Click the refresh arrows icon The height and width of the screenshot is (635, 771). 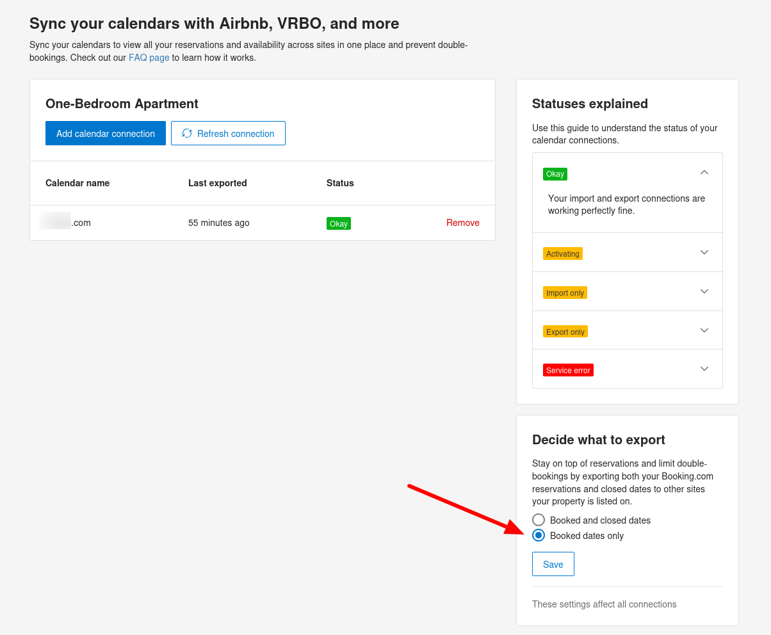[x=187, y=133]
